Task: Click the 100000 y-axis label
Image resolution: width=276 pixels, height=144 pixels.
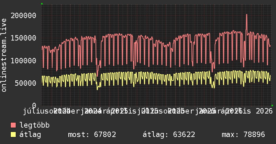Action: [x=23, y=61]
